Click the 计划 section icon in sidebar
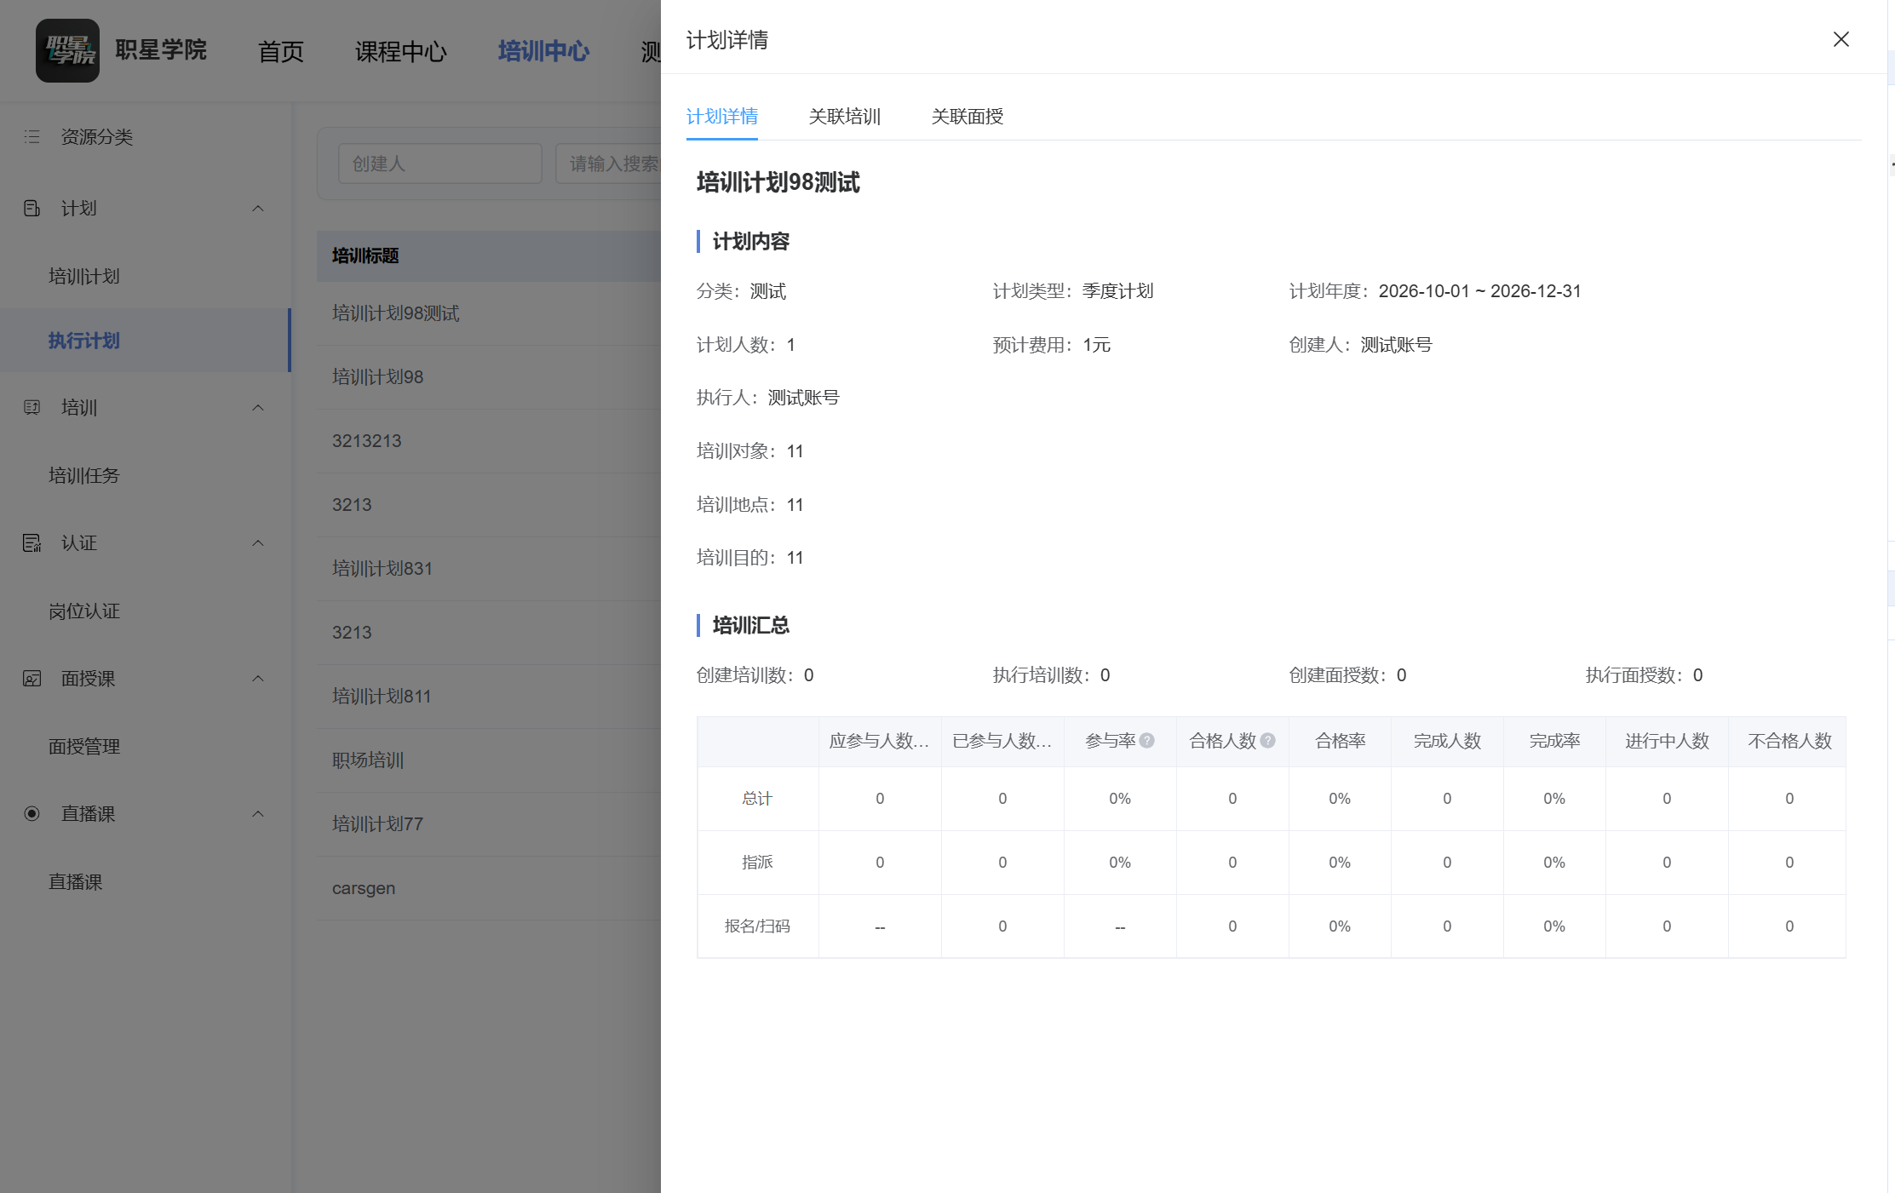This screenshot has height=1193, width=1895. click(32, 209)
